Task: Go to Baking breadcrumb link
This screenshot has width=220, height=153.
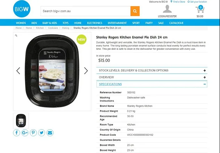Action: 66,28
